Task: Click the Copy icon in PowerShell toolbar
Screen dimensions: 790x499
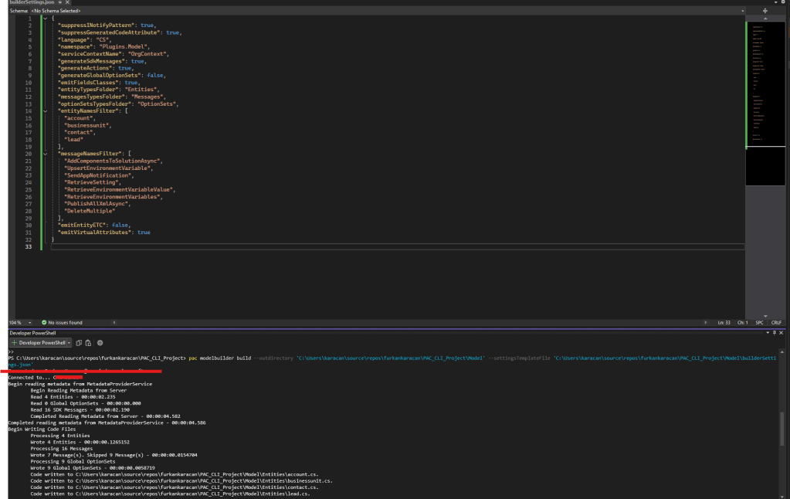Action: pyautogui.click(x=80, y=342)
